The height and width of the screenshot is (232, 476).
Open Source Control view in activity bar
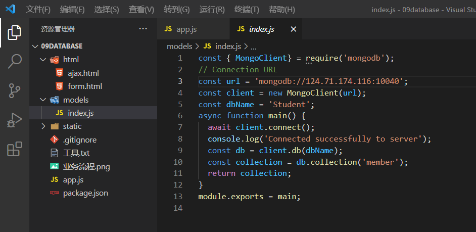14,91
